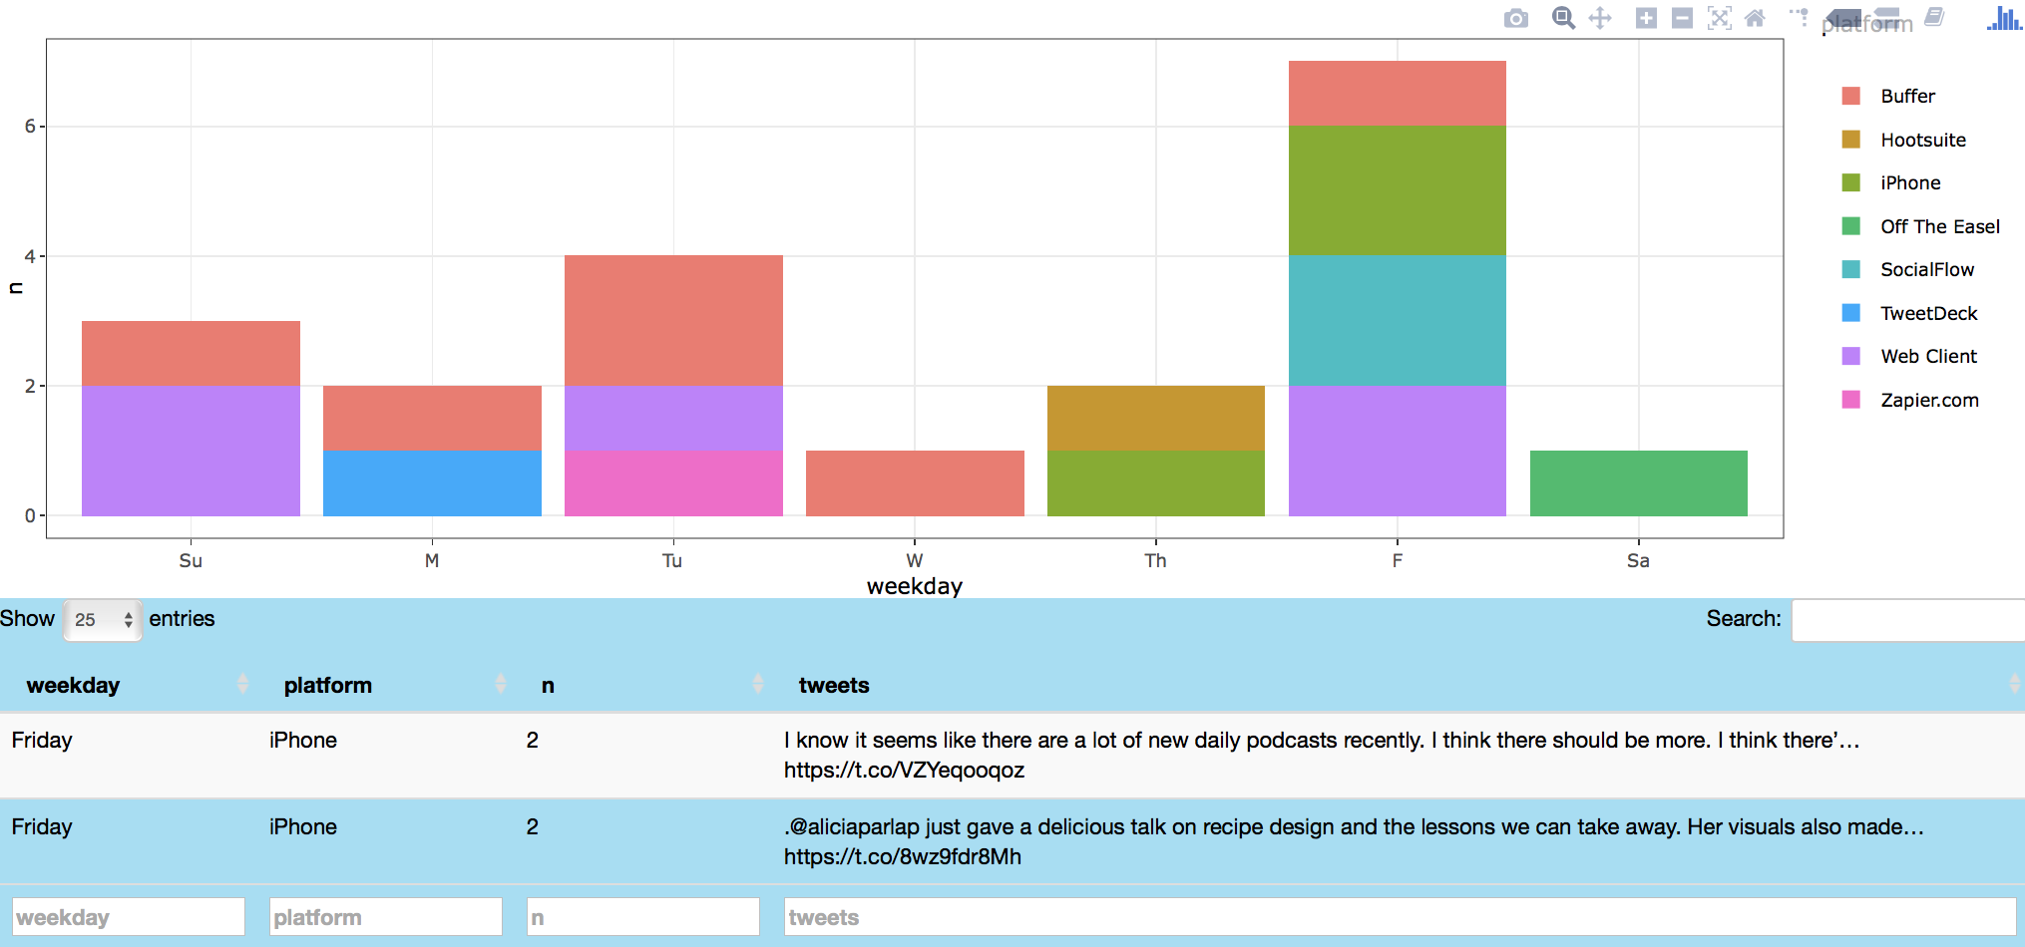Toggle the Hootsuite legend entry
This screenshot has width=2025, height=947.
point(1922,140)
